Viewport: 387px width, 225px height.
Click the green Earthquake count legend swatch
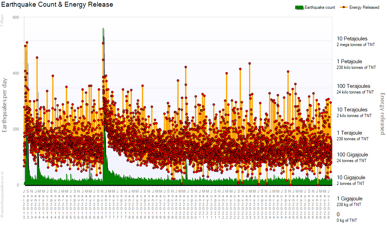point(299,7)
